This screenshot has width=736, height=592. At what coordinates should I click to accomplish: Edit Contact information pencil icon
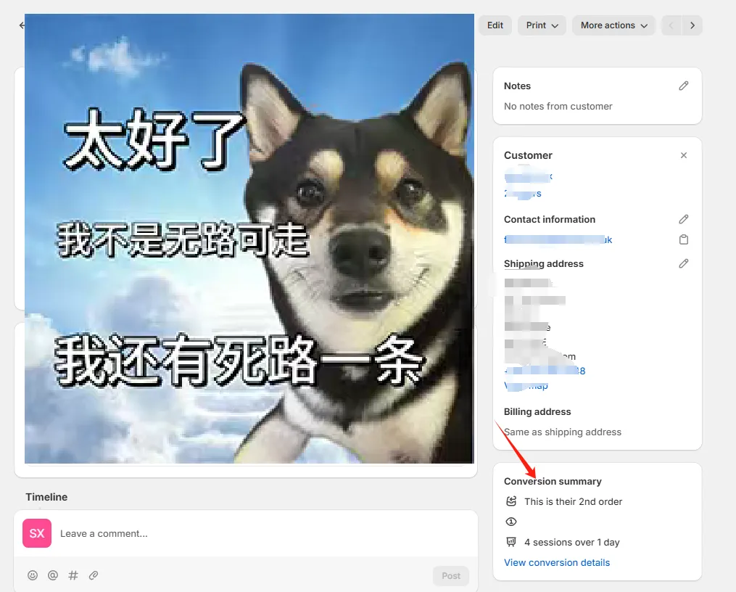pos(683,219)
